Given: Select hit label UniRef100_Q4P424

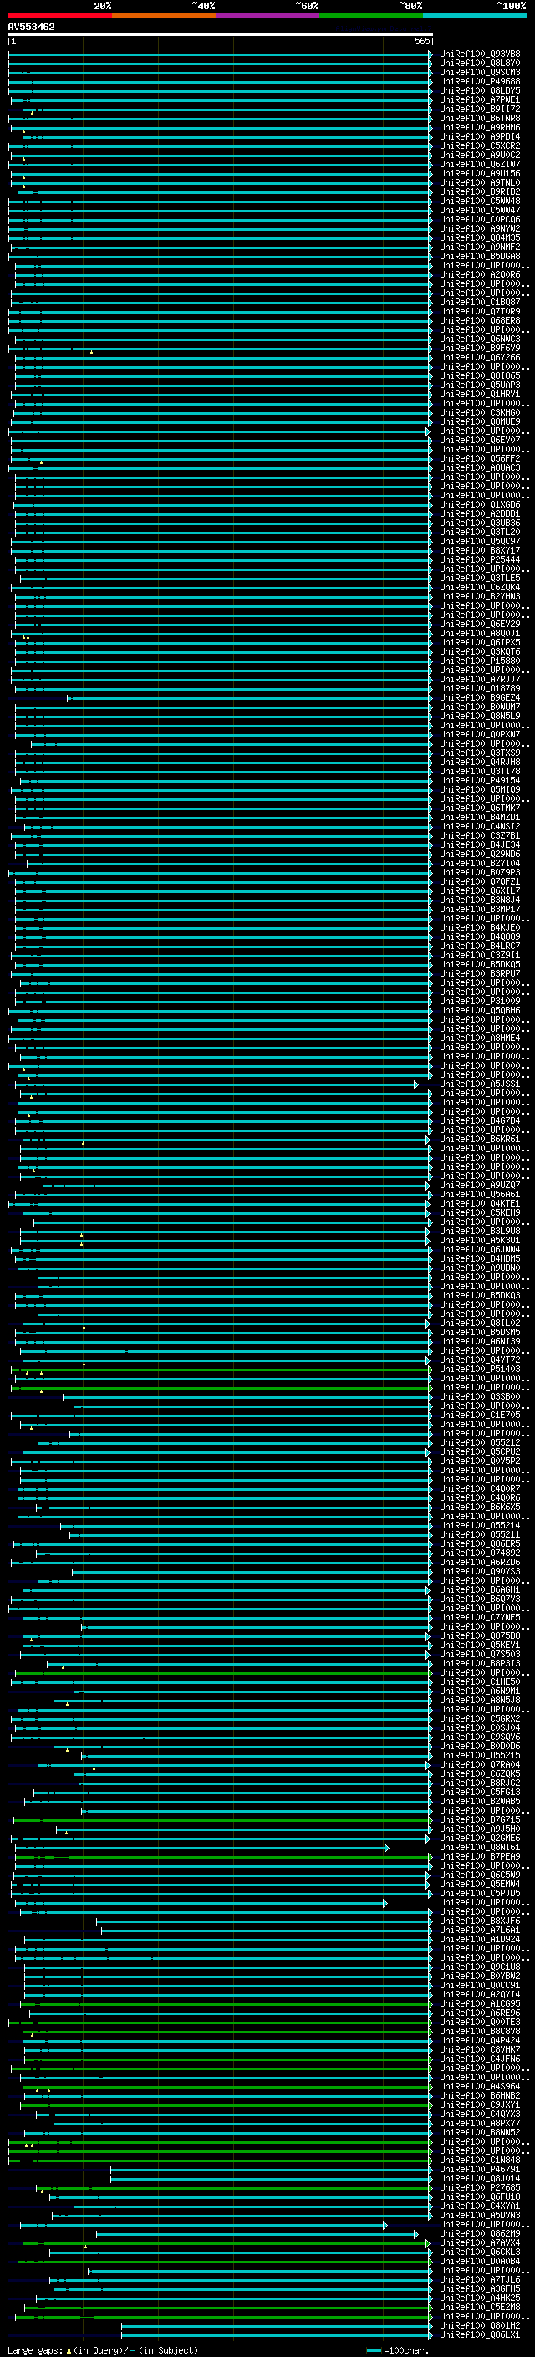Looking at the screenshot, I should tap(480, 2040).
